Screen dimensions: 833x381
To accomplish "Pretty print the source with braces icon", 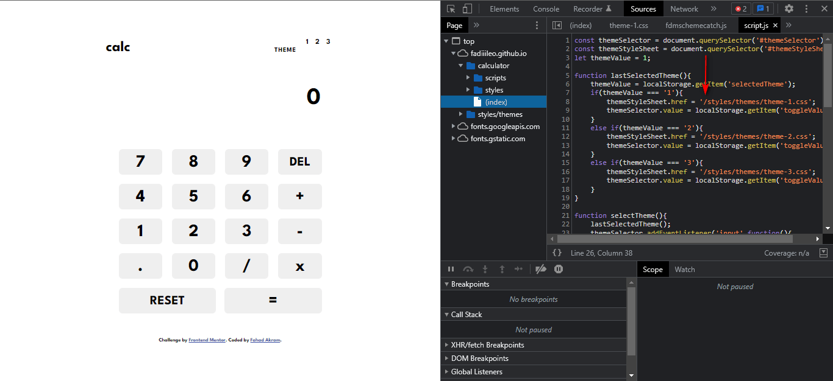I will pyautogui.click(x=557, y=253).
